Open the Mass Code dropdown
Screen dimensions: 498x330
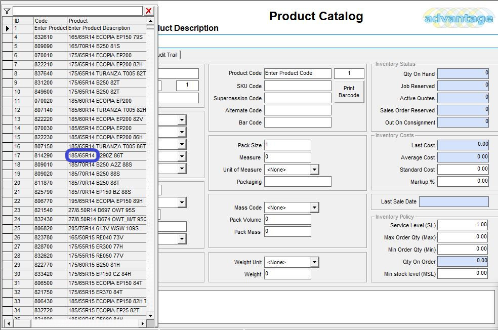(314, 208)
